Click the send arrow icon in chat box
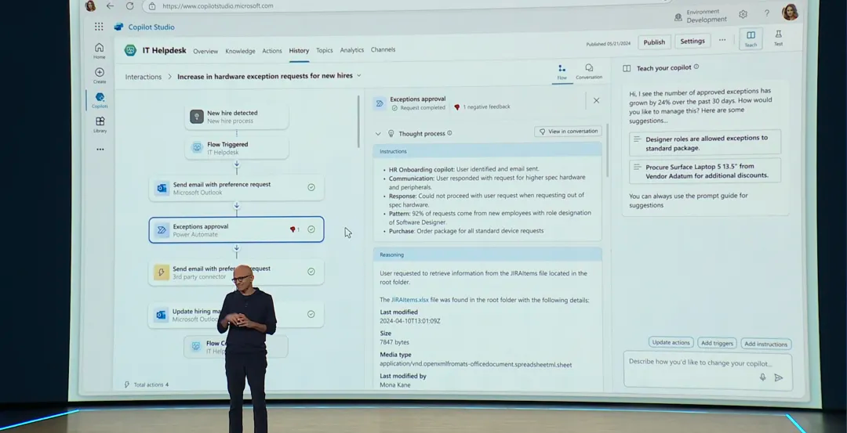The height and width of the screenshot is (433, 847). pos(778,377)
